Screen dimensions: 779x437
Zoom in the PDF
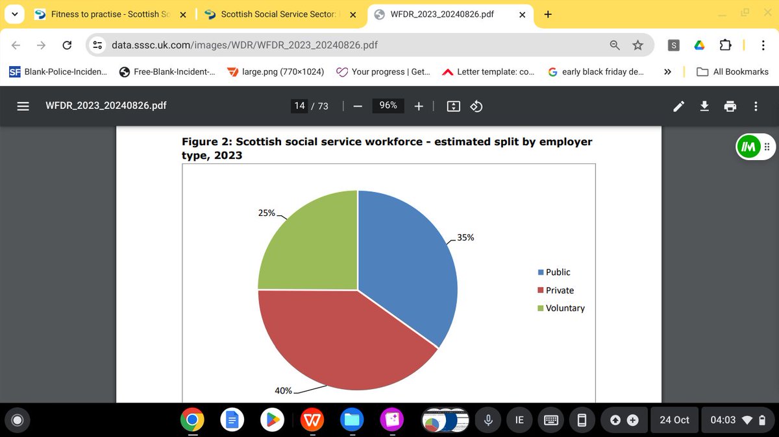pos(419,106)
